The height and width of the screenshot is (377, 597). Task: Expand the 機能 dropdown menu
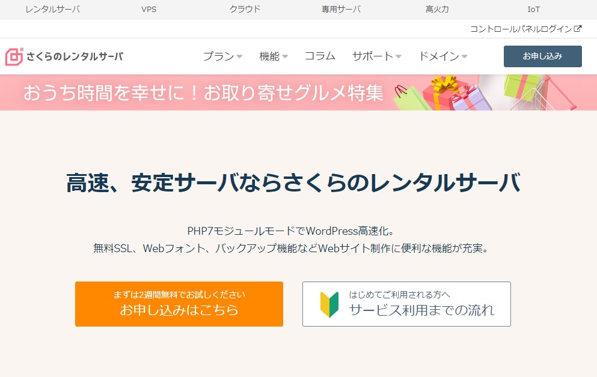click(x=274, y=56)
